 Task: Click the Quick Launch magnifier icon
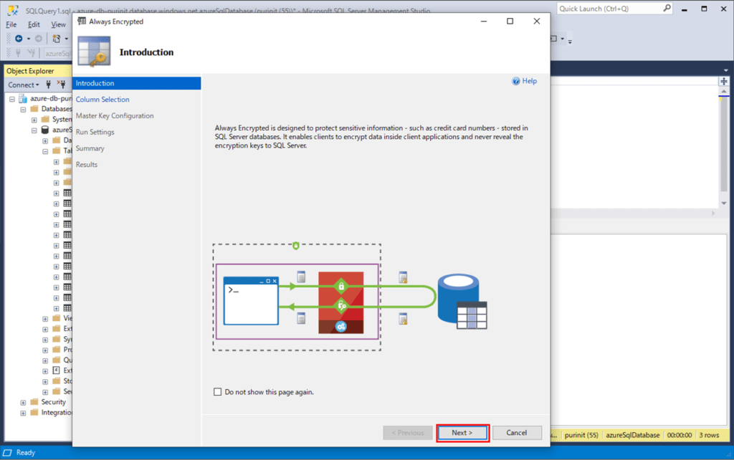(x=667, y=9)
